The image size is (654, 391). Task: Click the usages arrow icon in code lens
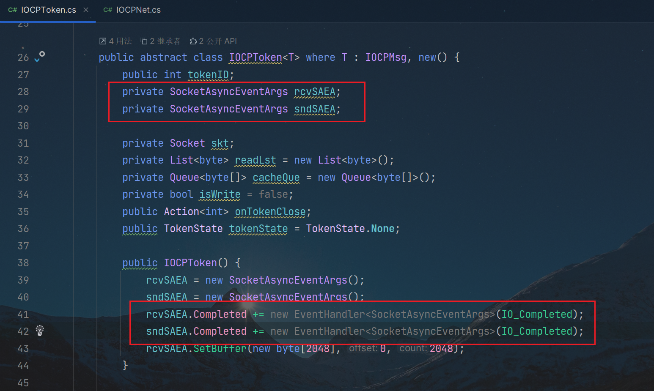pyautogui.click(x=103, y=41)
